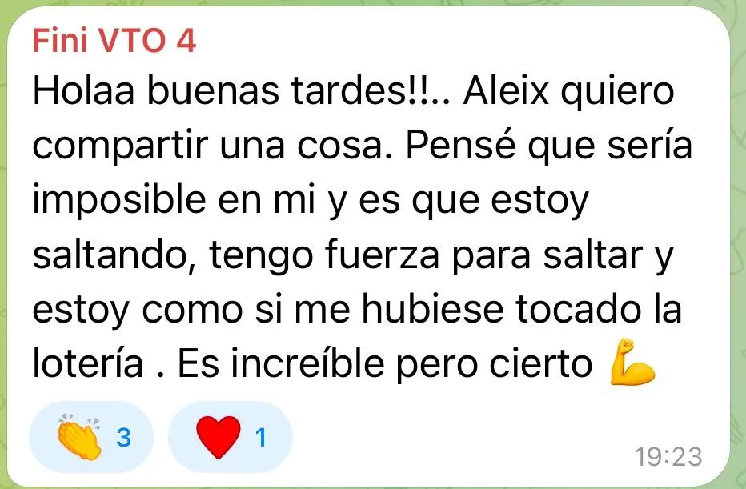Click the 19:23 message timestamp

[x=668, y=457]
